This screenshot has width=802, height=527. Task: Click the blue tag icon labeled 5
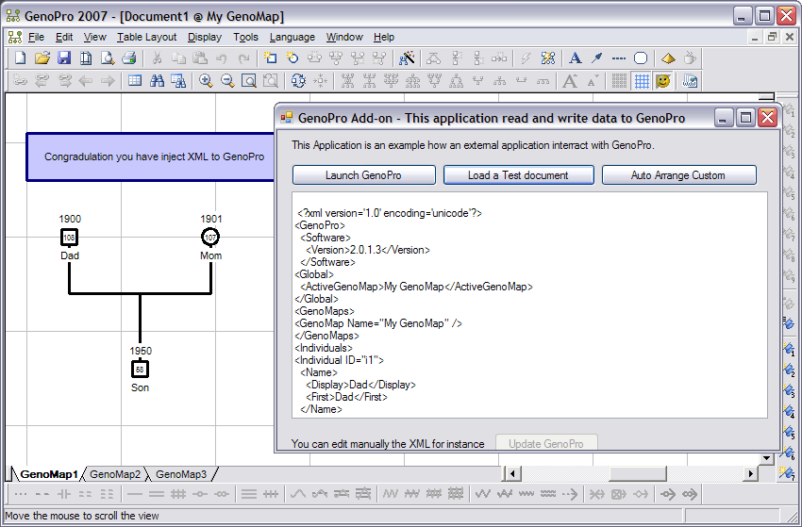click(x=789, y=433)
